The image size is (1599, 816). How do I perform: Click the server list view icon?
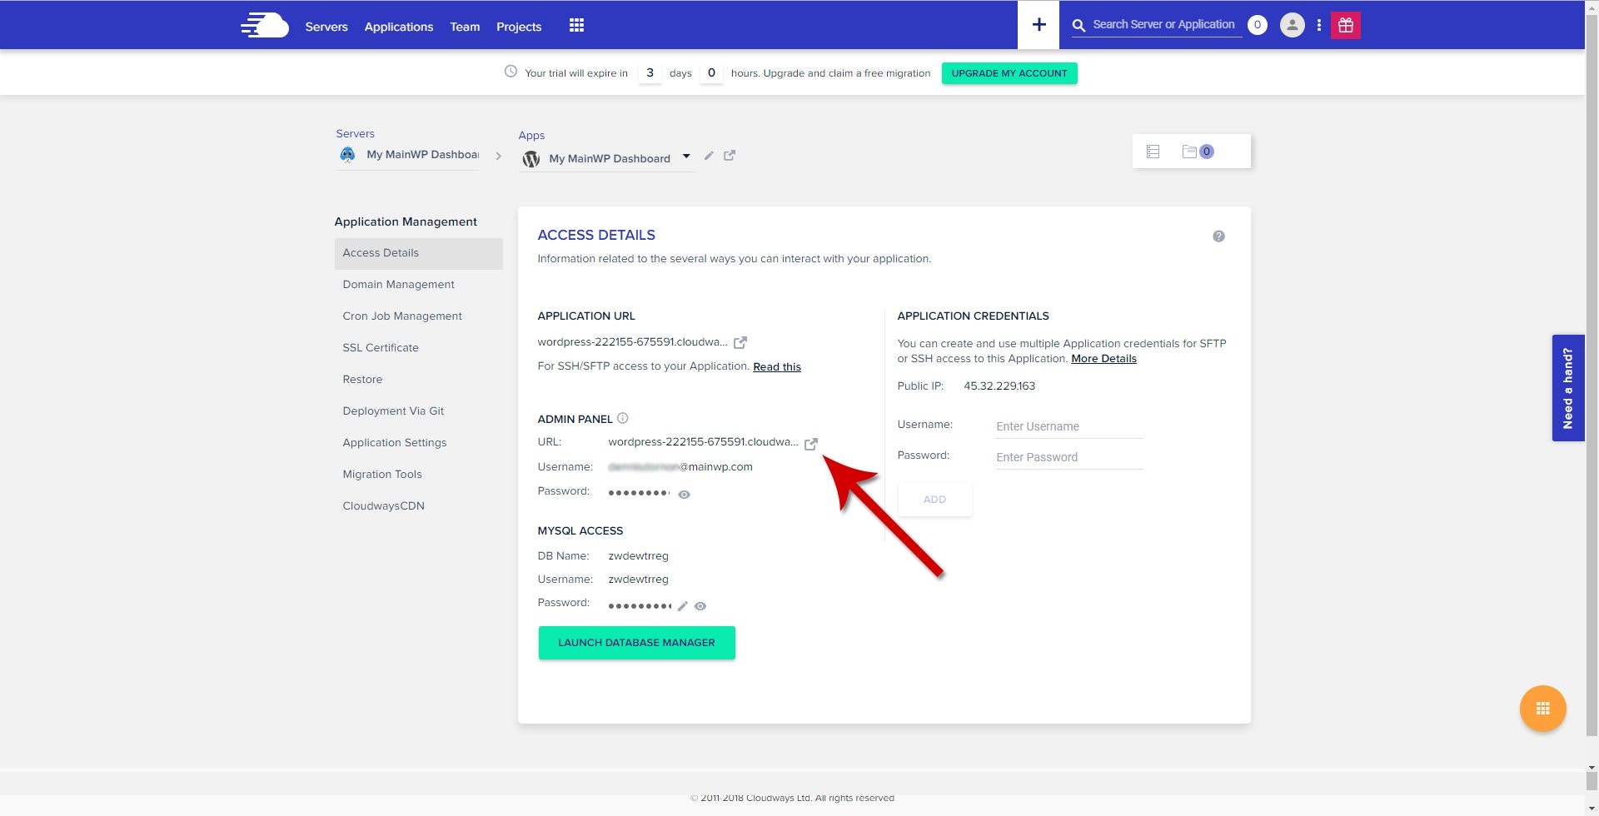click(x=1153, y=151)
